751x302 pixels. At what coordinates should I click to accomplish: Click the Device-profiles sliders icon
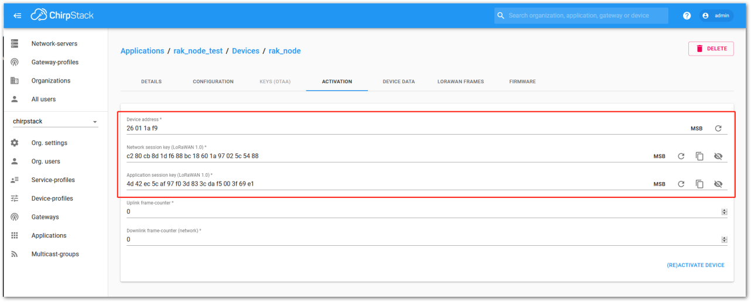click(15, 198)
